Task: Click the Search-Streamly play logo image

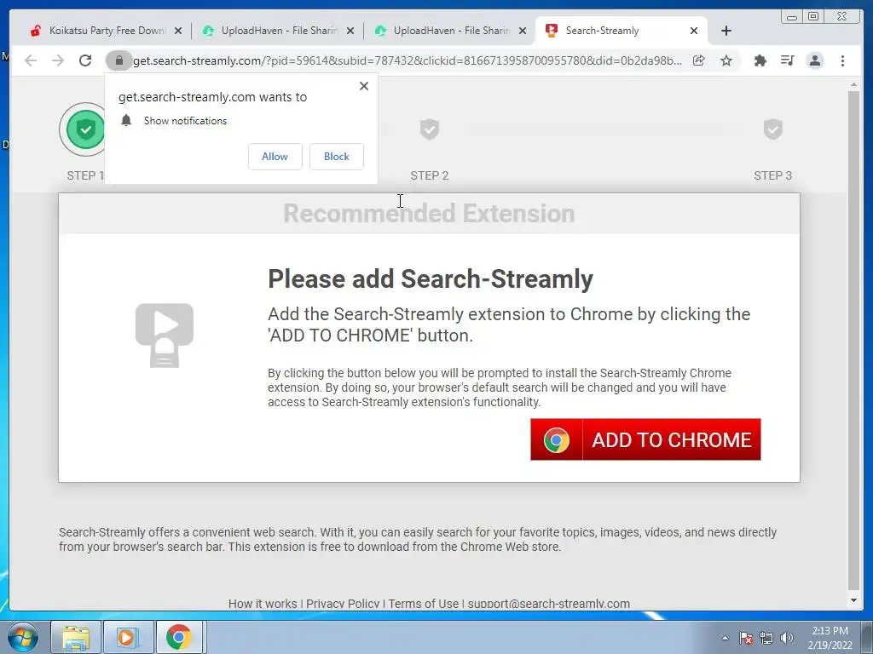Action: point(165,335)
